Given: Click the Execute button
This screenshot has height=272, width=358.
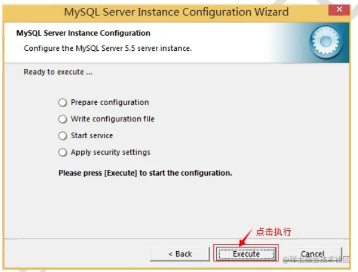Looking at the screenshot, I should pyautogui.click(x=246, y=254).
